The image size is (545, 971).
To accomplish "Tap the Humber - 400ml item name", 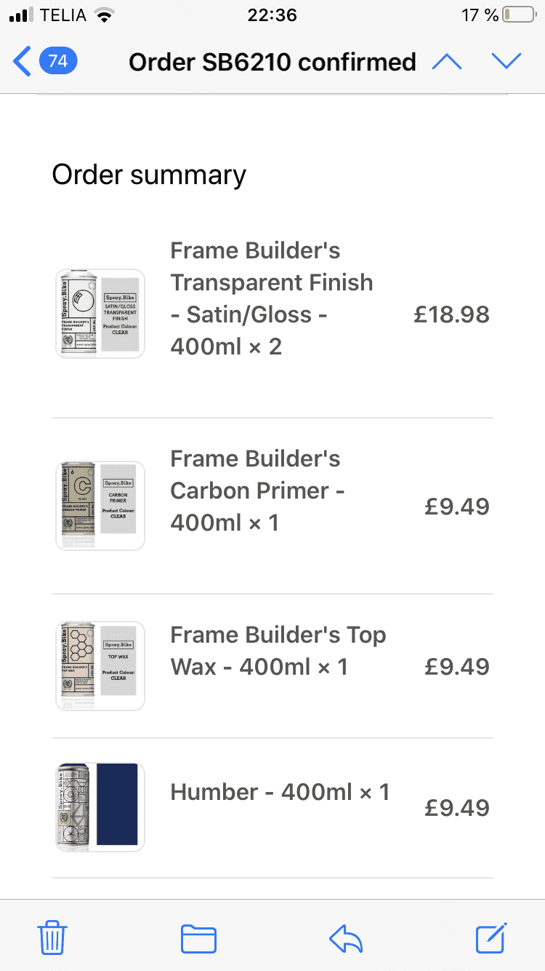I will (280, 792).
